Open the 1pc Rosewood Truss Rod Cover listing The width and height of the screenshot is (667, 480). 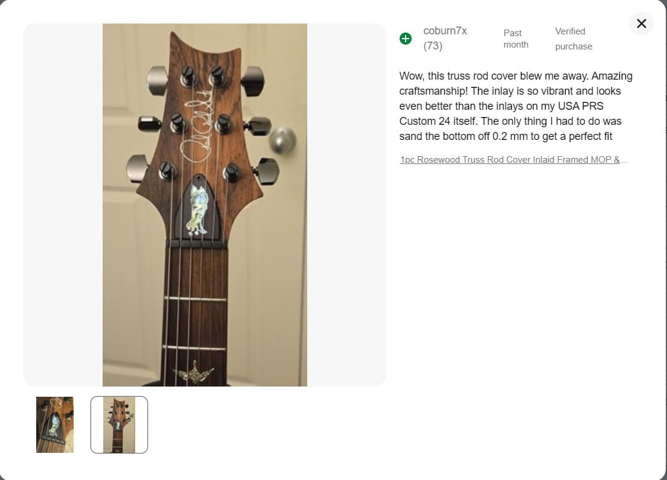[513, 160]
